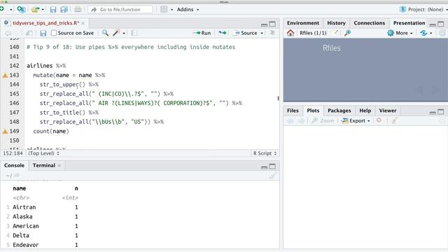Click the workspace panes grid icon
This screenshot has height=252, width=448.
coord(164,9)
